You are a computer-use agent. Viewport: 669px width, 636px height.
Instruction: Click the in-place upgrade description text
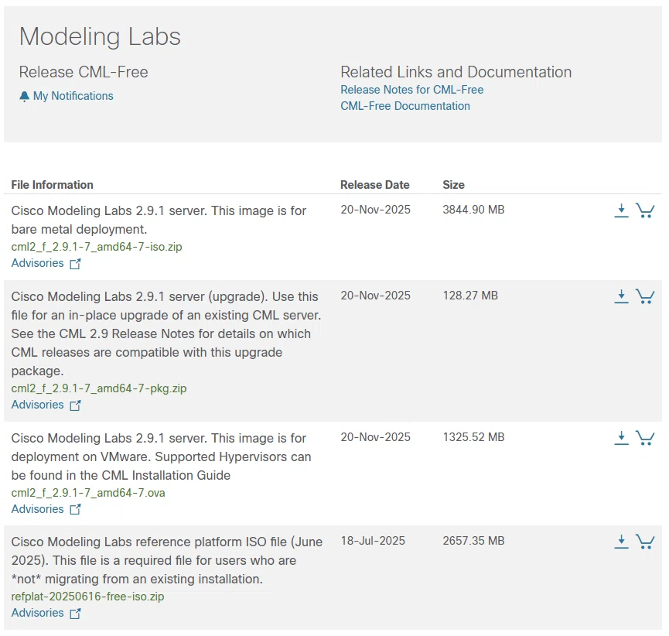166,333
